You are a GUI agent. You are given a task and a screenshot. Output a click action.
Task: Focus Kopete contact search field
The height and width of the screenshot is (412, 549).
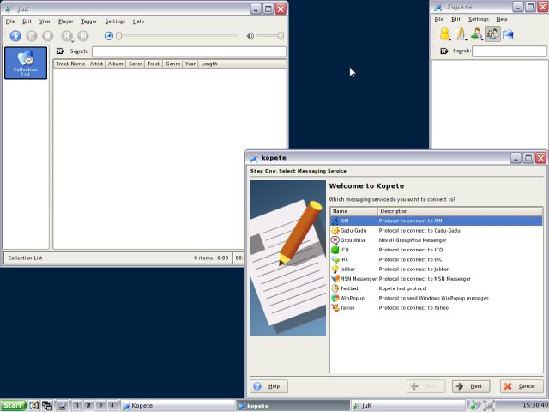(x=509, y=51)
